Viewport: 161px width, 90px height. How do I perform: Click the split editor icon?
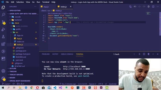pyautogui.click(x=153, y=7)
